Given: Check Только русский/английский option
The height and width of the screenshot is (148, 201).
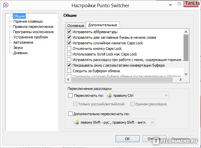Looking at the screenshot, I should point(75,104).
